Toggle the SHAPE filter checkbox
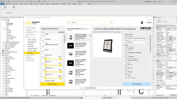The width and height of the screenshot is (177, 99). 43,51
